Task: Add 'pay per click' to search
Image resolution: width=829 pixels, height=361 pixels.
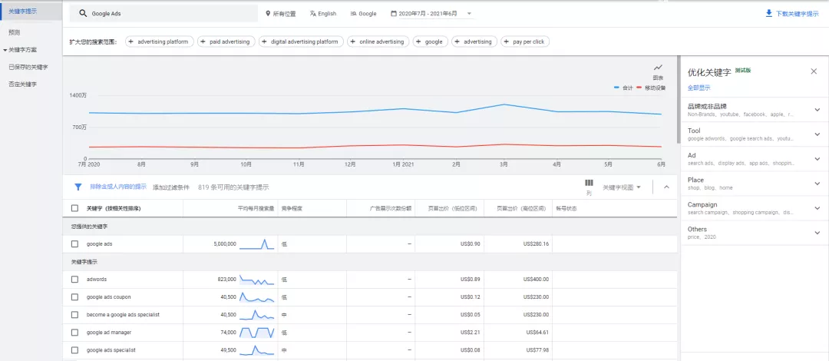Action: coord(526,41)
